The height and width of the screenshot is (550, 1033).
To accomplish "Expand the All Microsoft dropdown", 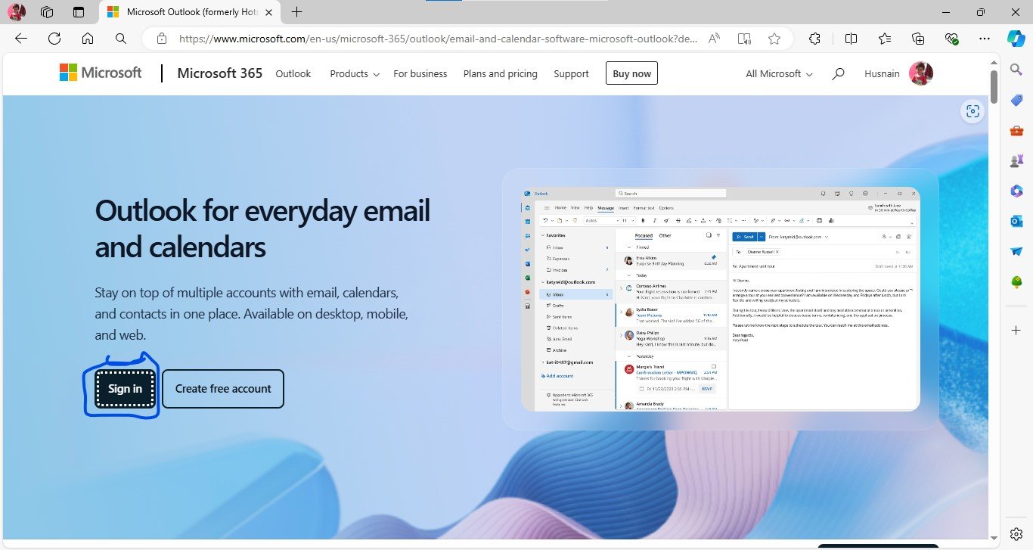I will point(779,73).
